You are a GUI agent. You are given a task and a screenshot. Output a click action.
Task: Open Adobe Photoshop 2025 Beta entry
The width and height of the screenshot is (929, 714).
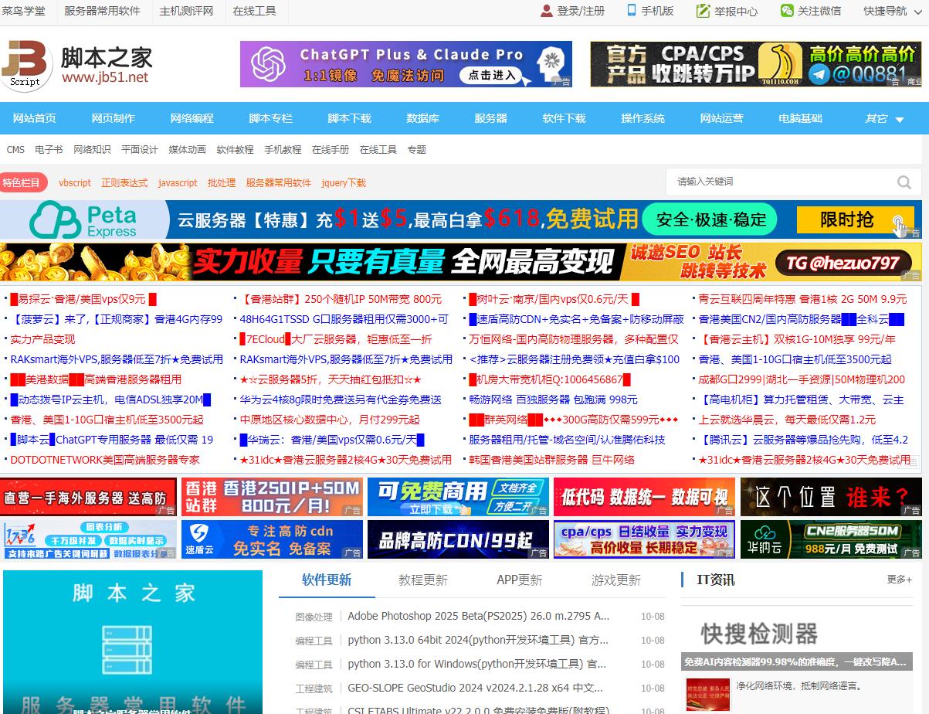coord(479,616)
